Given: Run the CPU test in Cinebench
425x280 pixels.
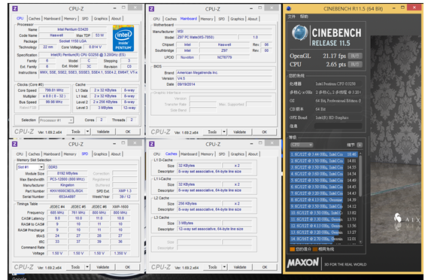Looking at the screenshot, I should (x=355, y=64).
